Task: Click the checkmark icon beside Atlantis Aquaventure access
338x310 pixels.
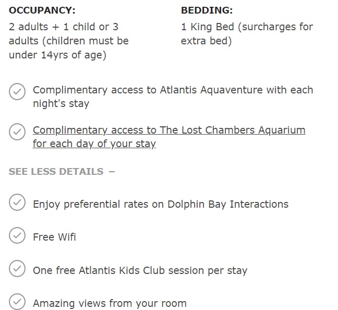Action: coord(17,91)
